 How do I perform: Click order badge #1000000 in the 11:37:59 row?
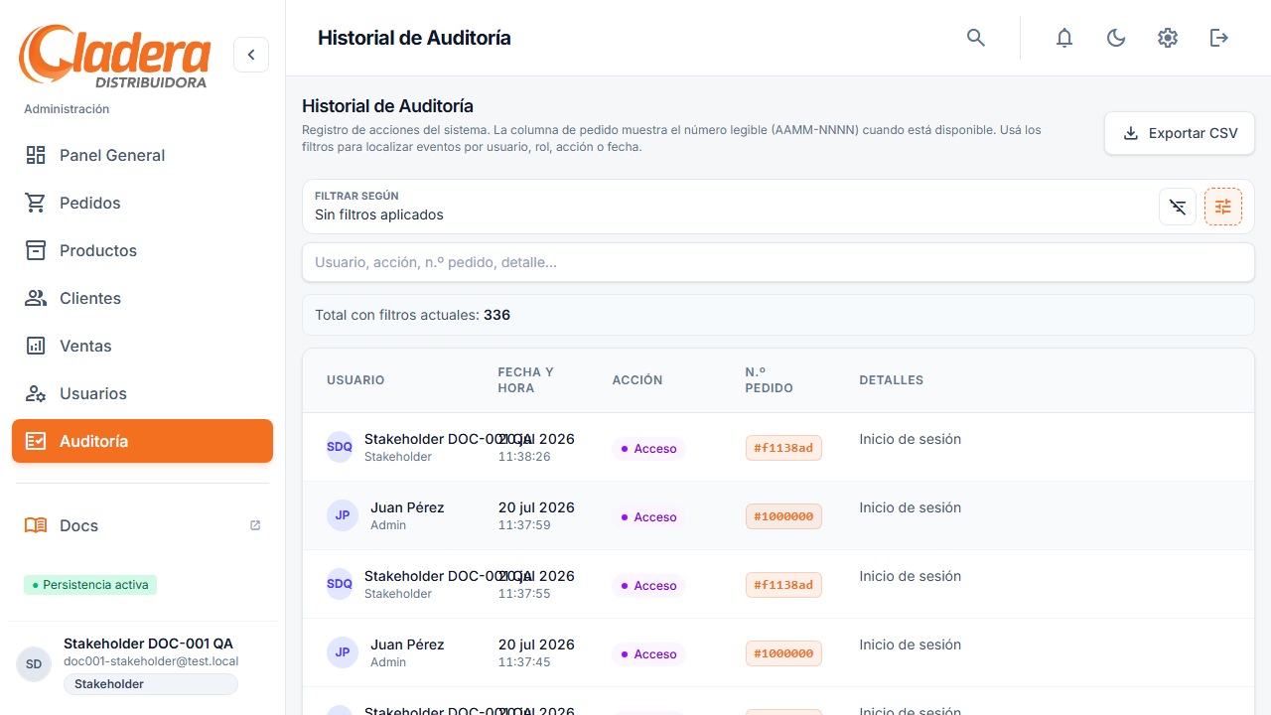tap(783, 516)
